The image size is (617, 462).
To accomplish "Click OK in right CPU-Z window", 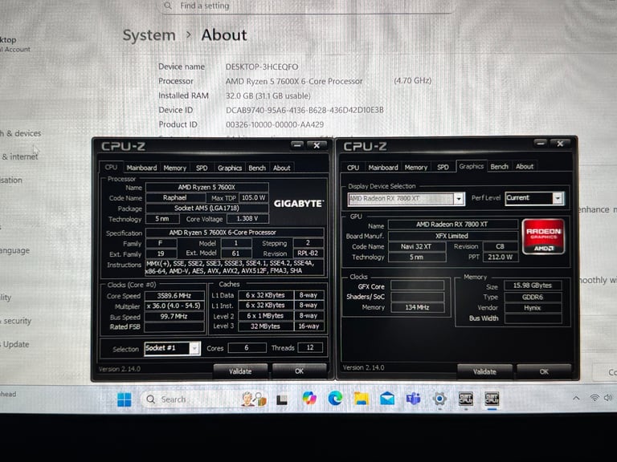I will pos(544,371).
